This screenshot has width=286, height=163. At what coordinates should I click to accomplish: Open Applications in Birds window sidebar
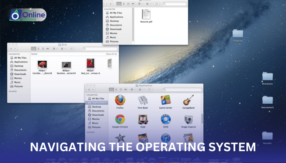point(19,62)
